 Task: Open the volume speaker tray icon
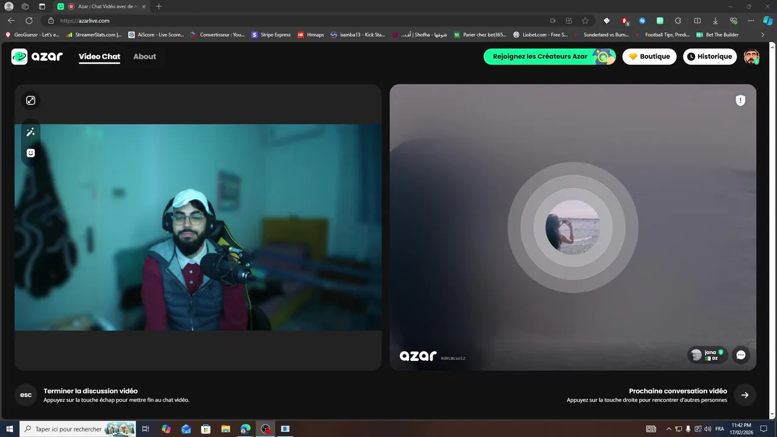point(707,429)
